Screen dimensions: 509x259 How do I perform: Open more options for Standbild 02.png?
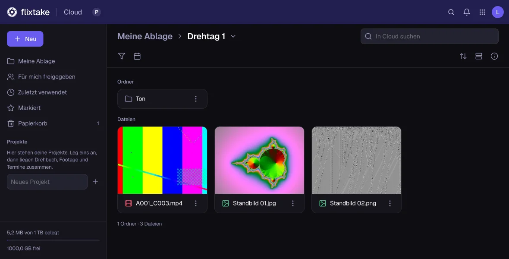point(390,203)
